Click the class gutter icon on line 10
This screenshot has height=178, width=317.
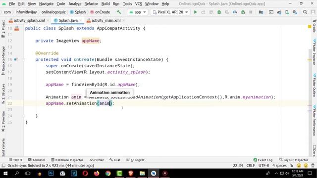pos(16,29)
